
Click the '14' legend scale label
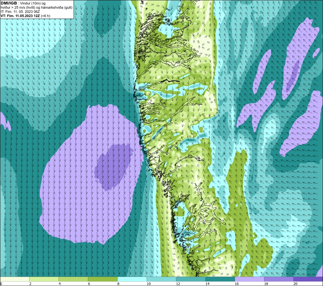click(x=207, y=284)
